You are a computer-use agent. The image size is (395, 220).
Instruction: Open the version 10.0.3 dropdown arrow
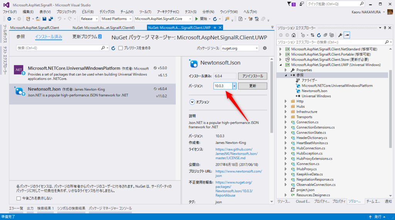[x=234, y=86]
